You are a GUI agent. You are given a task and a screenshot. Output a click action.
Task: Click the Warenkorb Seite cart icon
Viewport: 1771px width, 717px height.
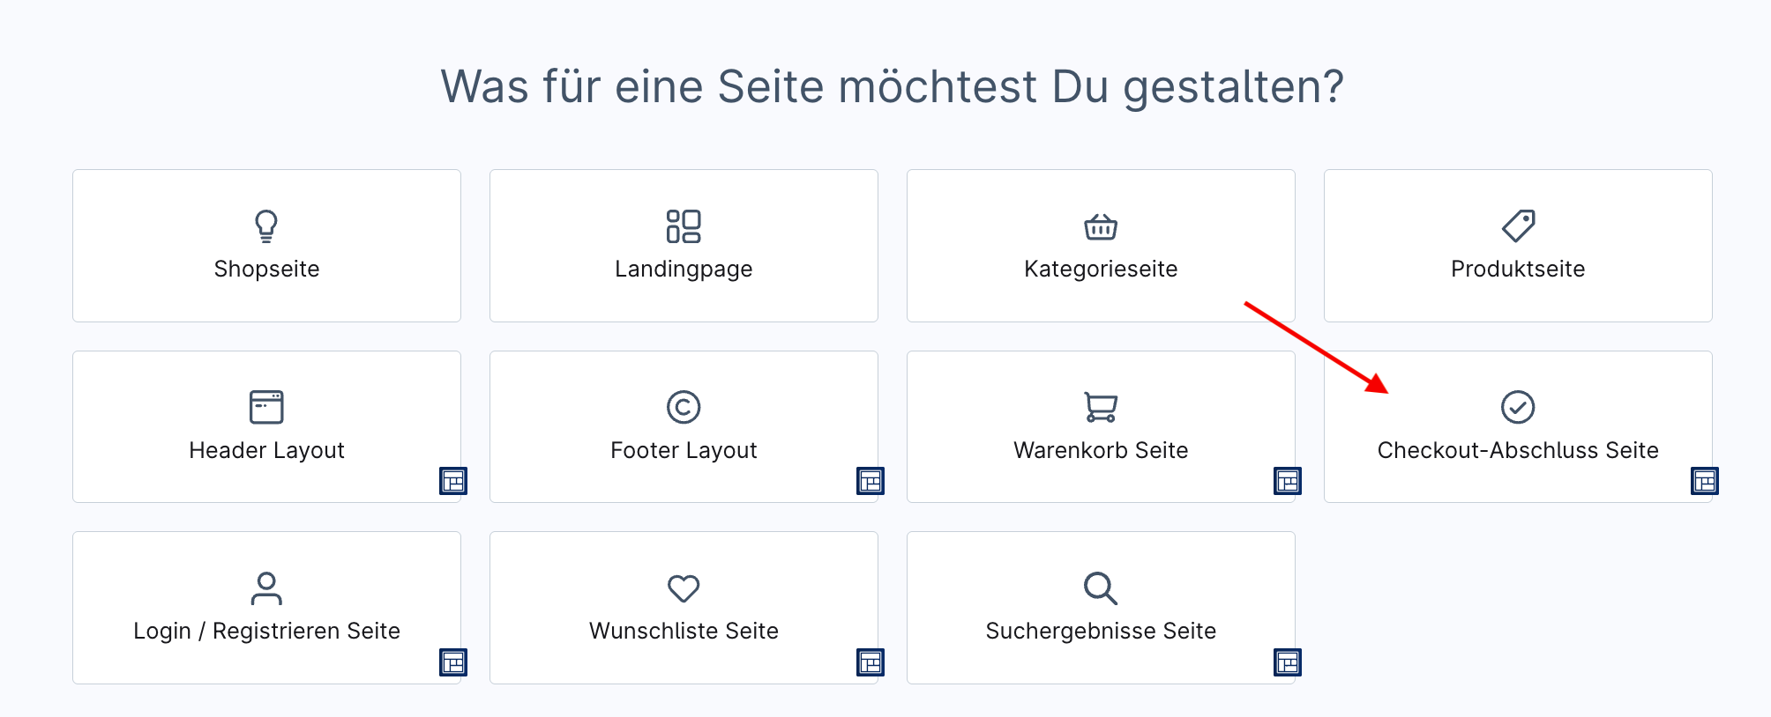point(1101,407)
